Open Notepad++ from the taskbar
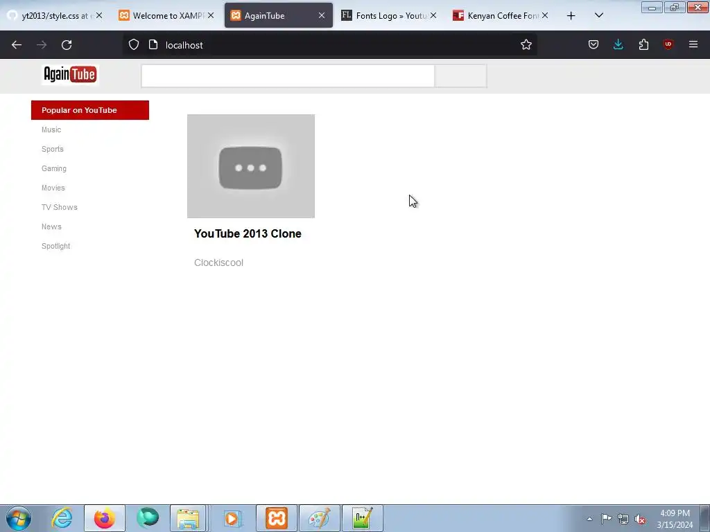The height and width of the screenshot is (532, 710). point(362,518)
